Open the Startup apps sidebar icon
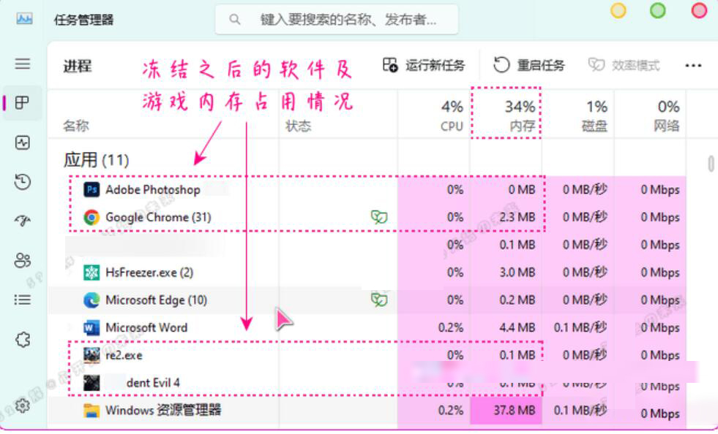Screen dimensions: 718x434 [23, 221]
